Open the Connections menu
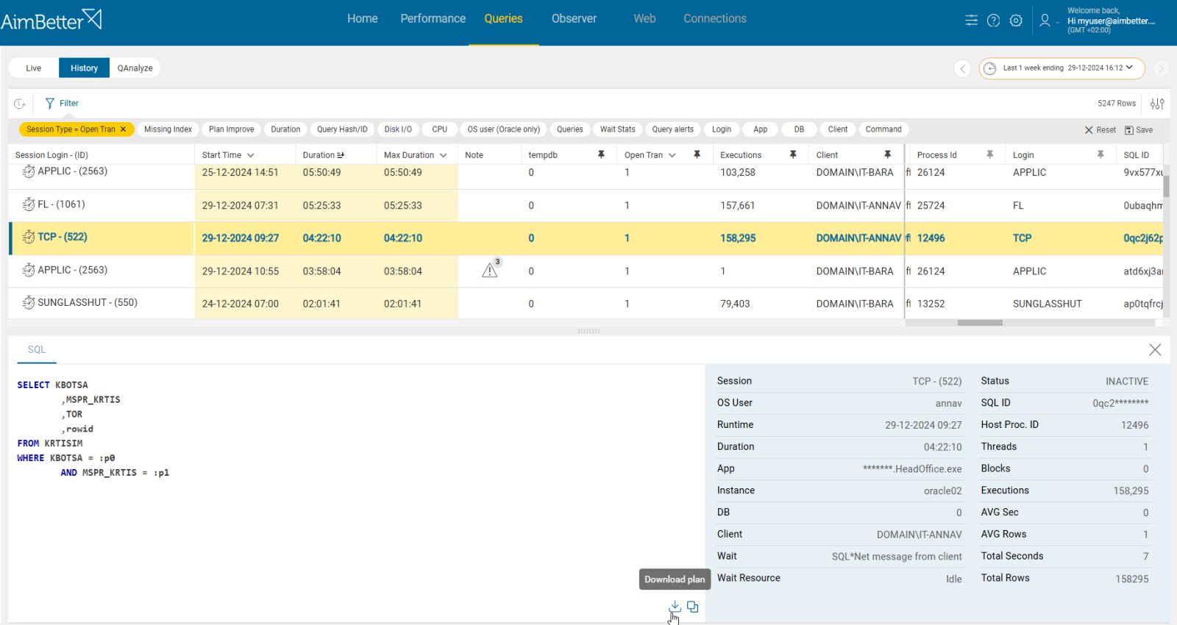 715,18
